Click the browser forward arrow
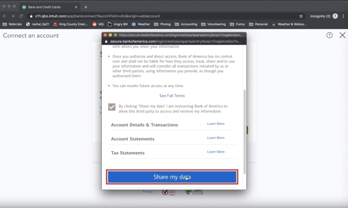The width and height of the screenshot is (348, 208). point(13,16)
